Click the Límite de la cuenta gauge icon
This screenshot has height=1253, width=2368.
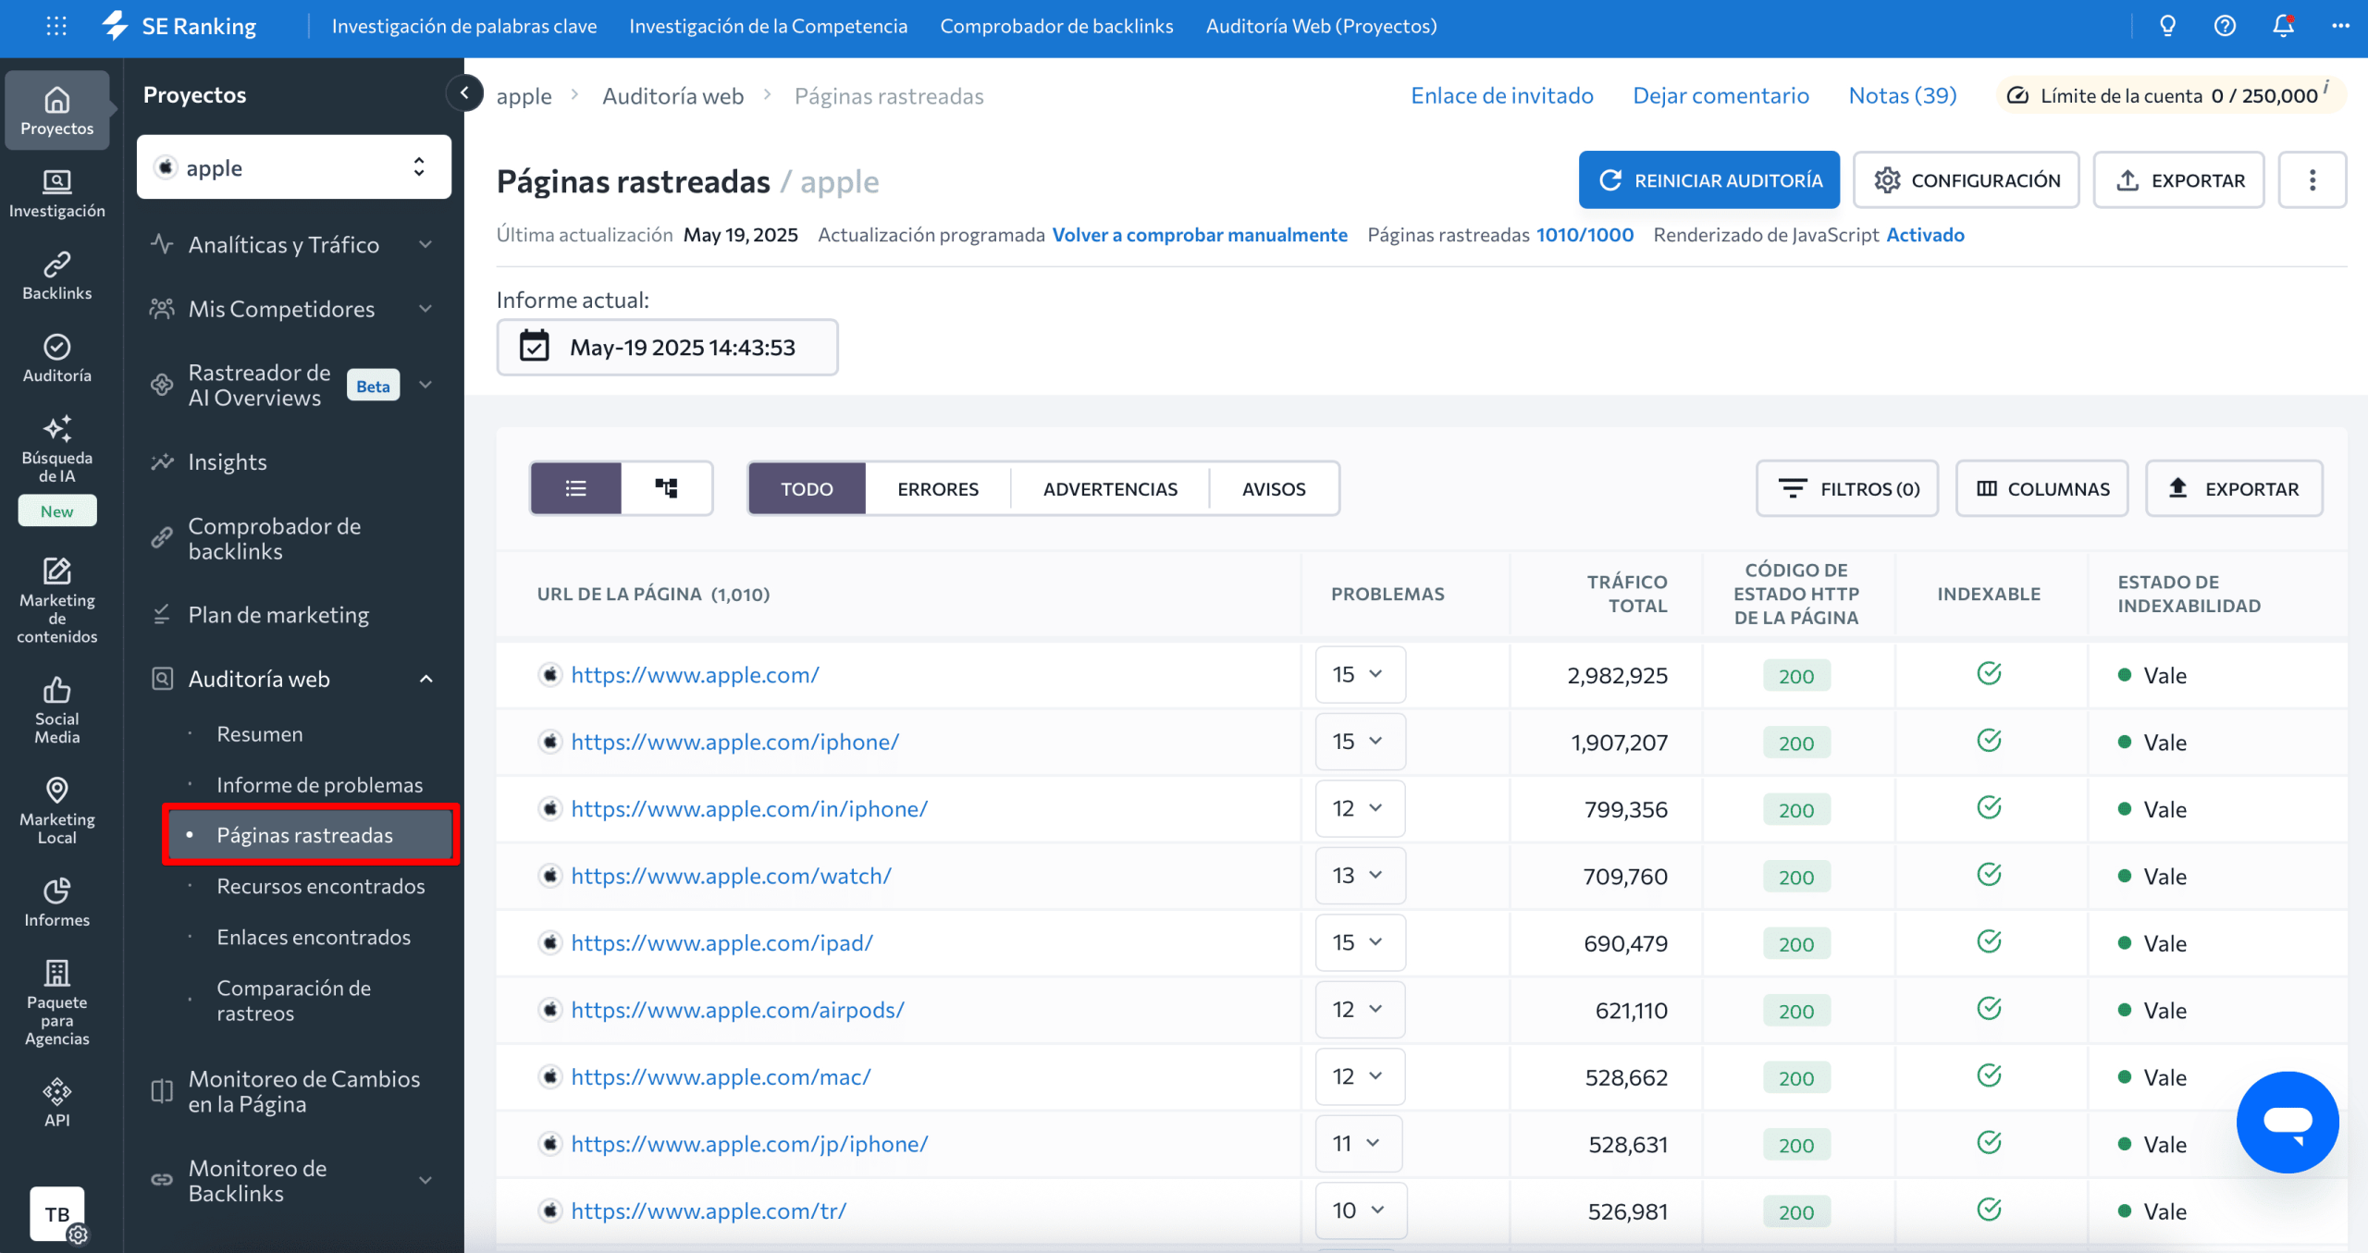[2017, 95]
